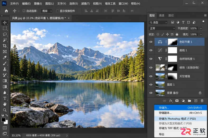Image resolution: width=208 pixels, height=138 pixels.
Task: Choose 存储副本... menu entry
Action: click(180, 113)
